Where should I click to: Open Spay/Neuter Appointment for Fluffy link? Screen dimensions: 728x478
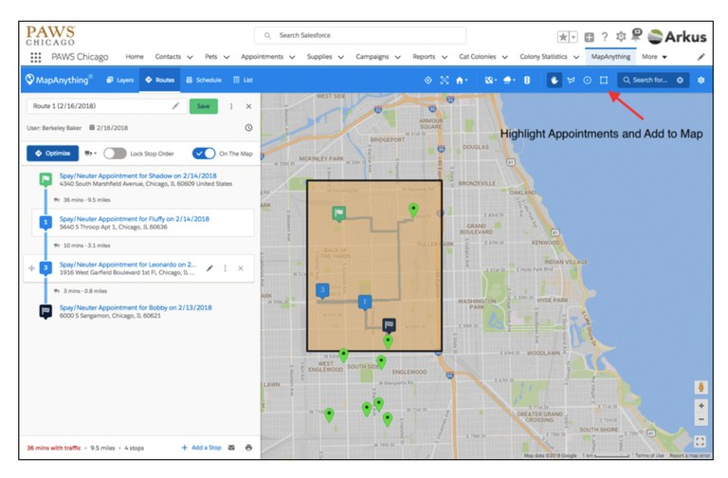tap(135, 219)
